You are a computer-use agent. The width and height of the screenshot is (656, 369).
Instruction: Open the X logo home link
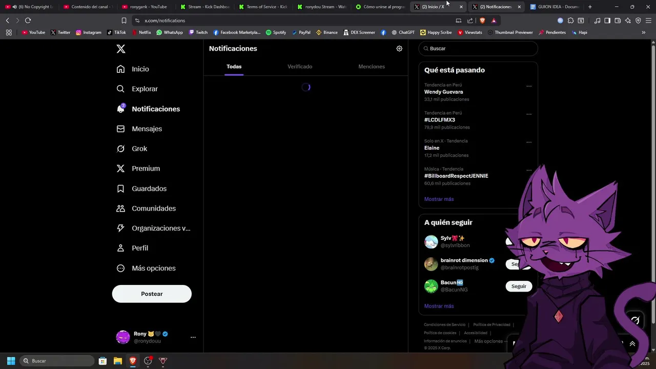point(120,49)
